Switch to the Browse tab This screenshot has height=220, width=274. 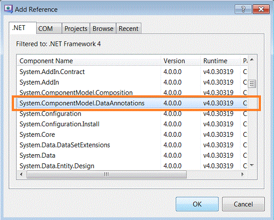pos(103,29)
